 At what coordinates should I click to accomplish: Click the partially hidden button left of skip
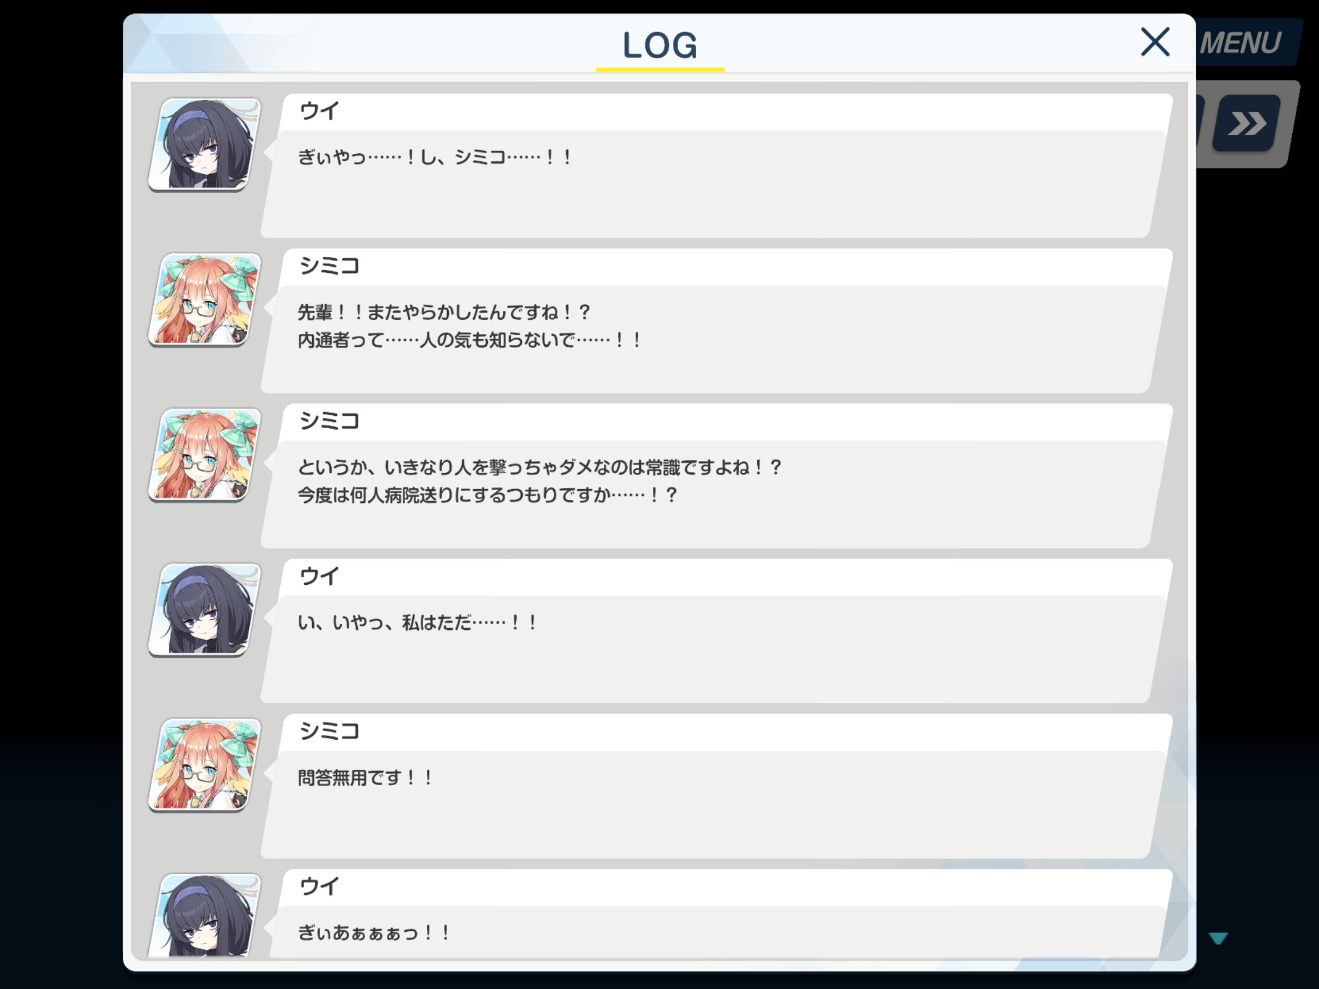1200,124
